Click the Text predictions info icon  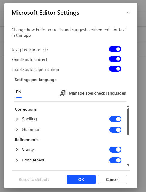[46, 50]
